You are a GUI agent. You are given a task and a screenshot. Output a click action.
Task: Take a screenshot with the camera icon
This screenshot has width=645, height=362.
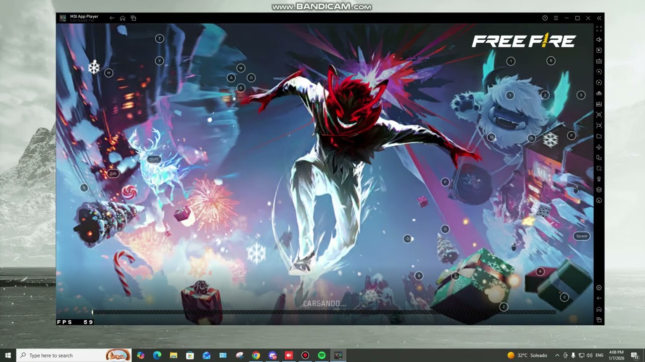(x=599, y=115)
